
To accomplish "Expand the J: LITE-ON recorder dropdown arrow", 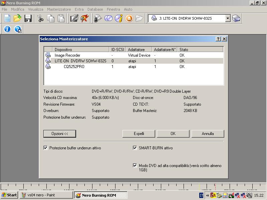I will (x=228, y=18).
